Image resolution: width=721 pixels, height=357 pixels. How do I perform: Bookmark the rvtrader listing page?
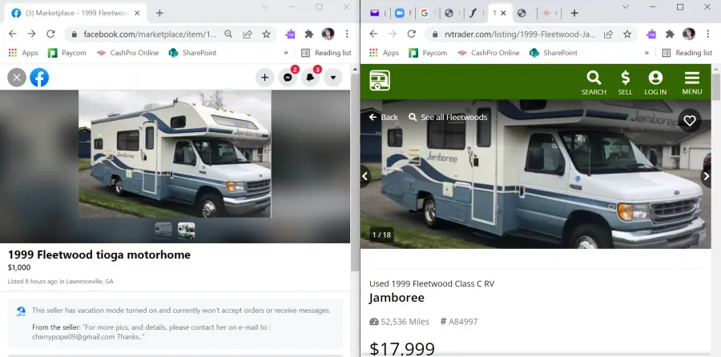coord(627,34)
